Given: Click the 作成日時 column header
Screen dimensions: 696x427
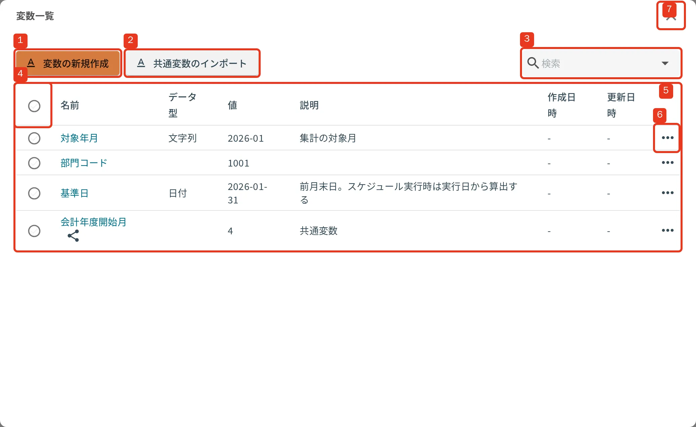Looking at the screenshot, I should (x=561, y=105).
